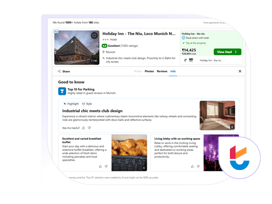This screenshot has height=204, width=272.
Task: Dislike the breakfast buffet card
Action: pos(106,166)
